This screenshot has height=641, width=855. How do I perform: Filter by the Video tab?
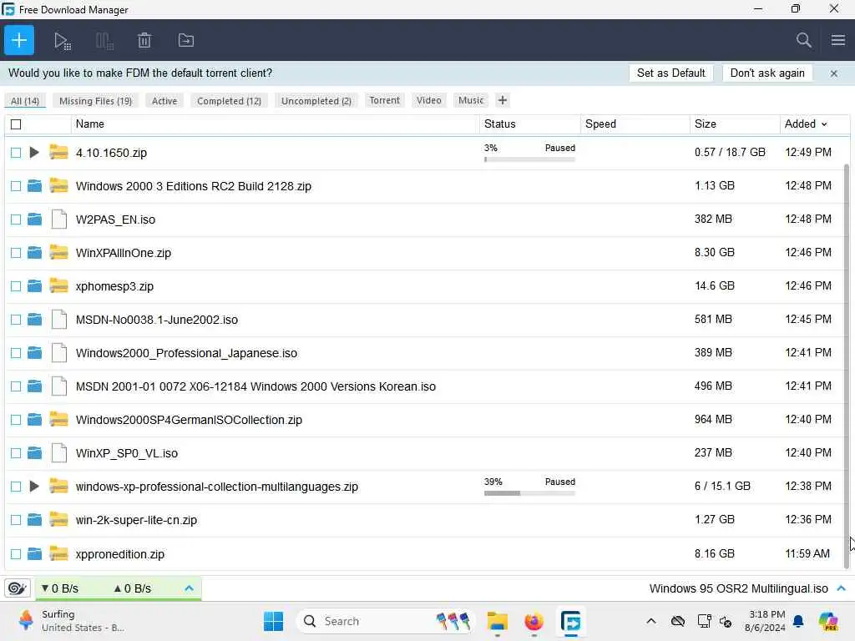coord(429,100)
